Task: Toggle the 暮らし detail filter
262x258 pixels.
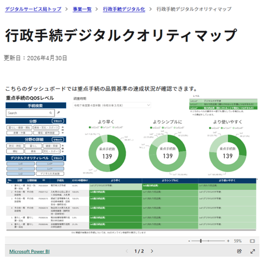Action: click(33, 146)
